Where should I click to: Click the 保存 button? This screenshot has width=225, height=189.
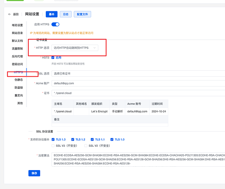[x=34, y=173]
